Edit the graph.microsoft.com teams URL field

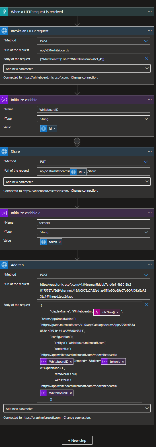click(x=93, y=290)
